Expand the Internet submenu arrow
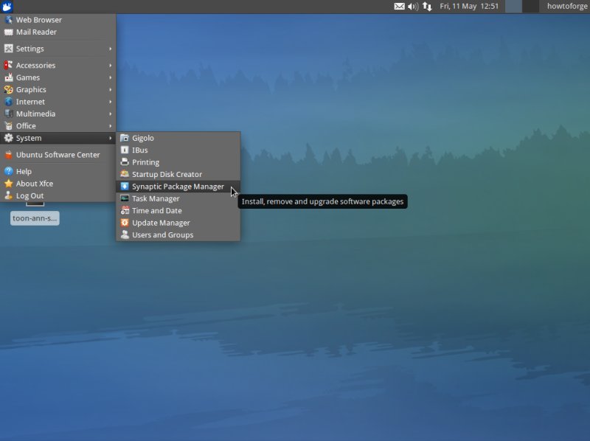The height and width of the screenshot is (441, 590). (110, 102)
